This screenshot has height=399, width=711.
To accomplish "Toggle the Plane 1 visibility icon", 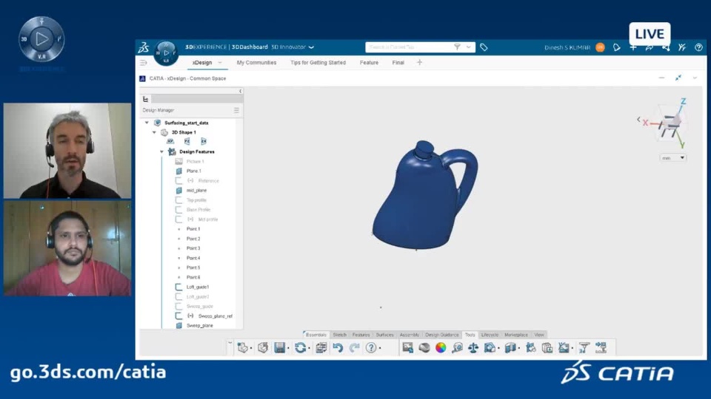I will coord(178,171).
